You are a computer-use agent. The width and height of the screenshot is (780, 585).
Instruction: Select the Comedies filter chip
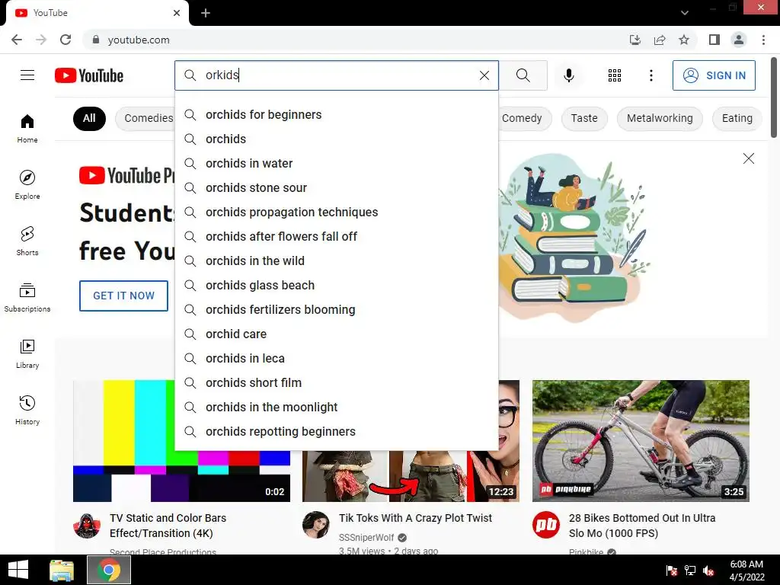tap(145, 118)
